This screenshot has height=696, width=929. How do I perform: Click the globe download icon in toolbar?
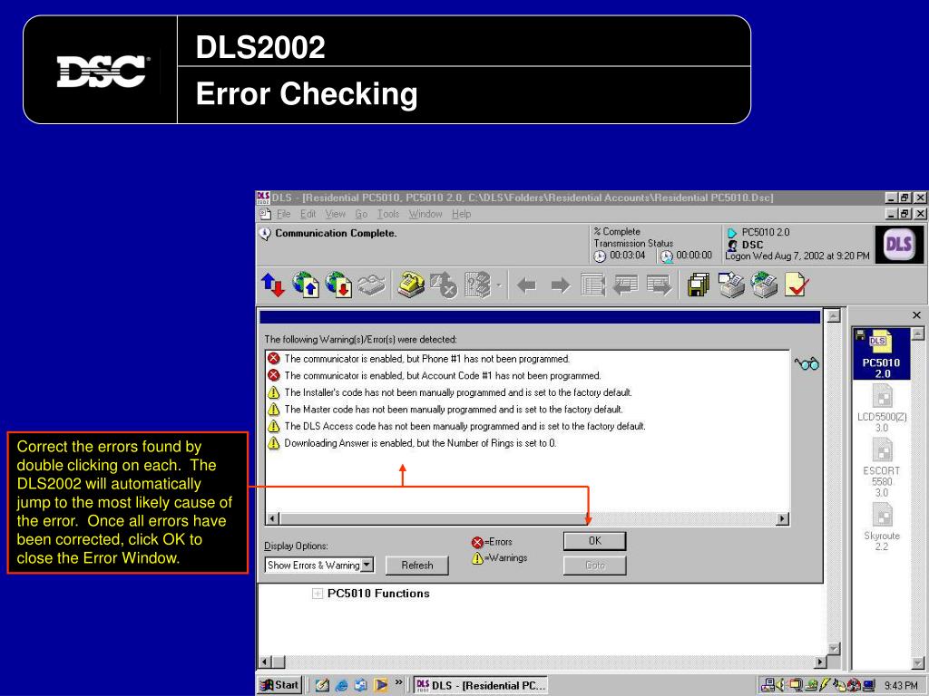point(338,285)
